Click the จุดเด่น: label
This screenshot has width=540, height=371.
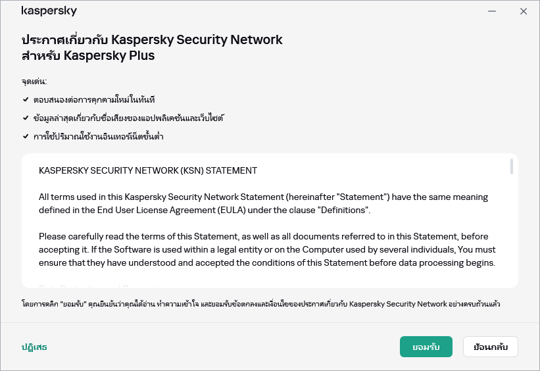34,82
